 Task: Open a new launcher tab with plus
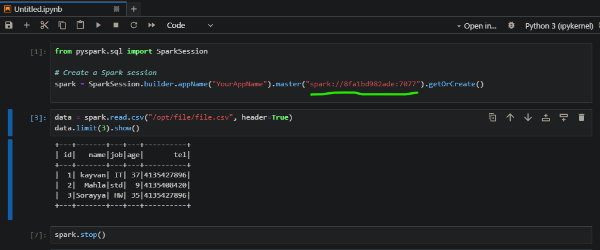point(134,9)
